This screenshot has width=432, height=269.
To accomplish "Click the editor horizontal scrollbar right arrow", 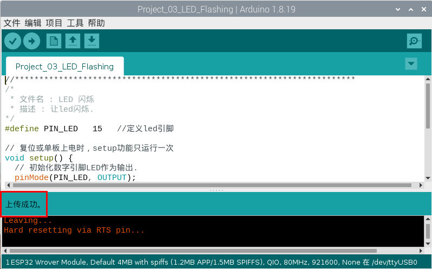I will tap(420, 184).
